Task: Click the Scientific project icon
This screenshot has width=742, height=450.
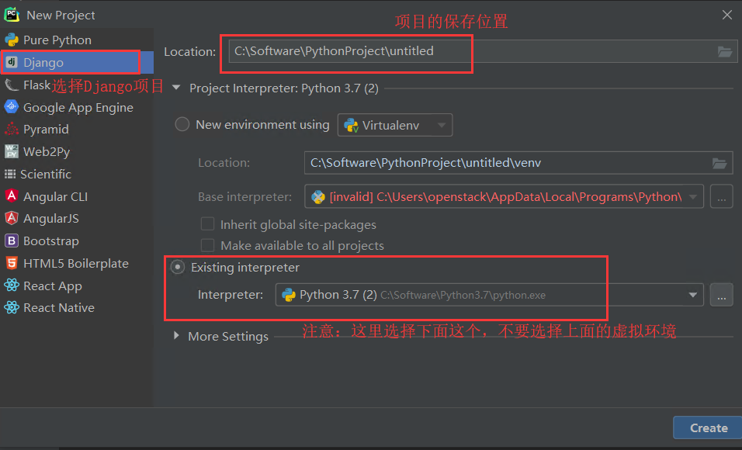Action: [11, 174]
